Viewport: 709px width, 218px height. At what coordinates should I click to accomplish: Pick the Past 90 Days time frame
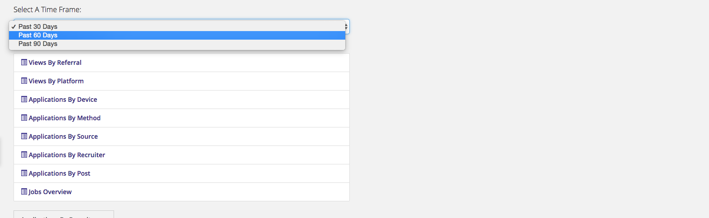177,44
